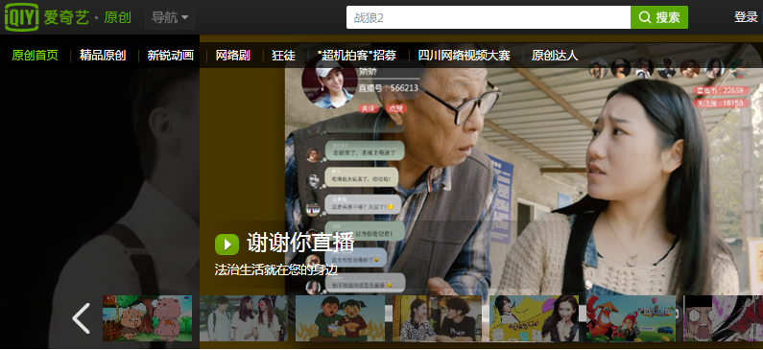The height and width of the screenshot is (350, 763).
Task: Select the cartoon pigs thumbnail
Action: tap(148, 318)
